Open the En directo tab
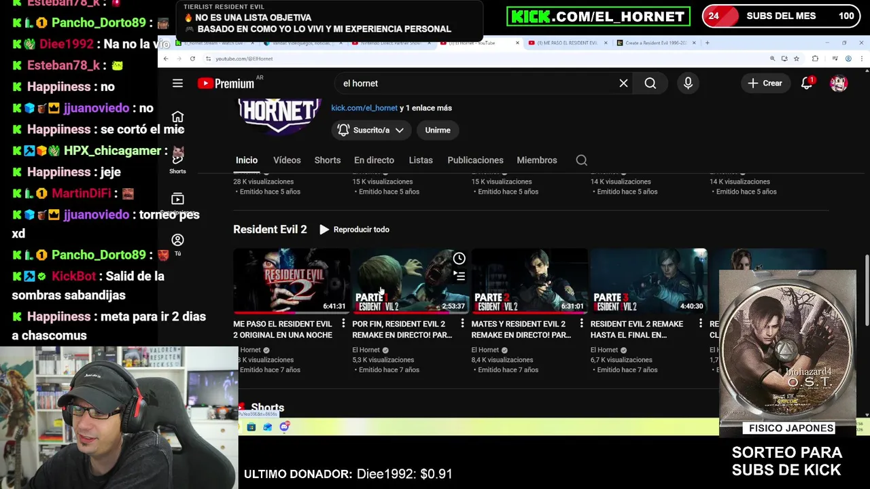This screenshot has width=870, height=489. click(374, 160)
